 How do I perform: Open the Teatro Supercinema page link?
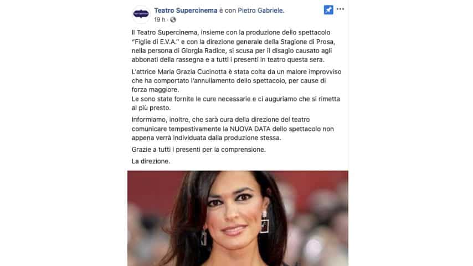(x=186, y=11)
